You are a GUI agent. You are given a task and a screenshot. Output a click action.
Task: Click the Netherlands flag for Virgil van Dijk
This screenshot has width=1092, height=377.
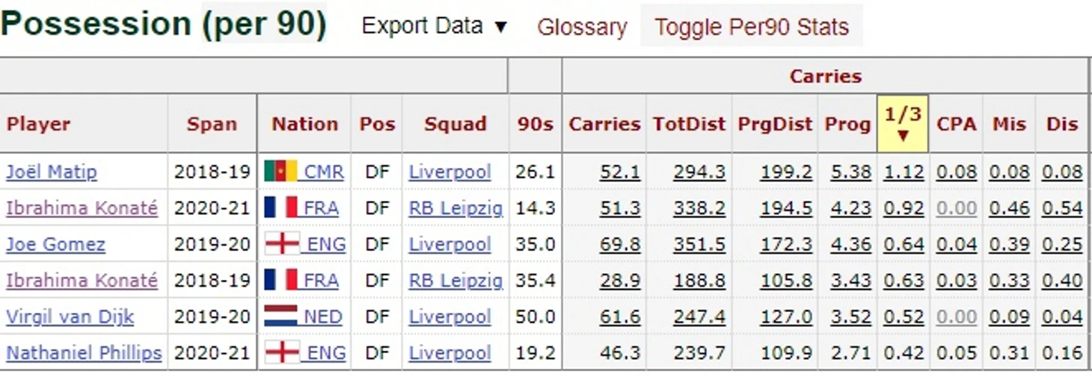[x=280, y=316]
